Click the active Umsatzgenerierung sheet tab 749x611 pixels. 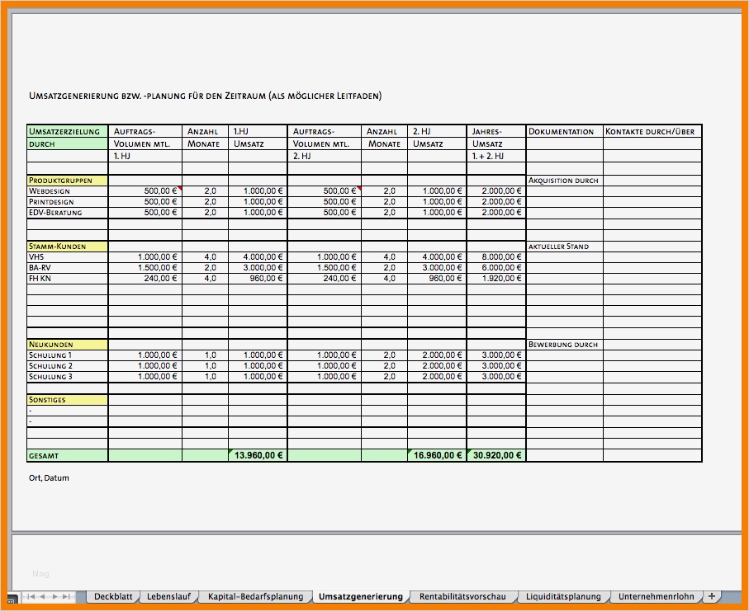[x=360, y=595]
